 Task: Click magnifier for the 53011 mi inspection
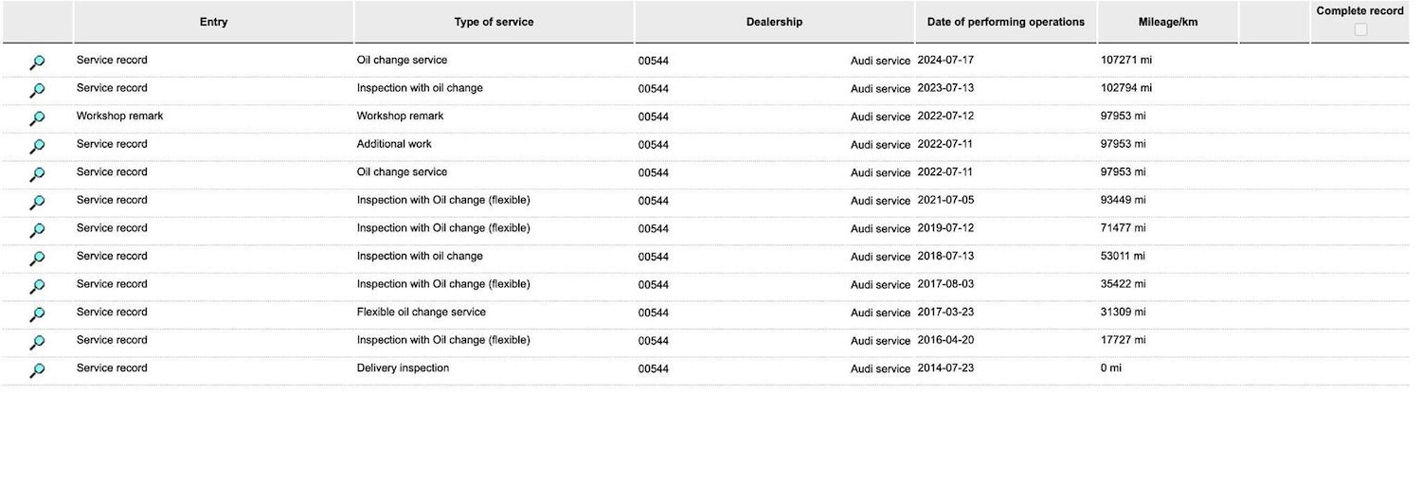click(x=37, y=258)
